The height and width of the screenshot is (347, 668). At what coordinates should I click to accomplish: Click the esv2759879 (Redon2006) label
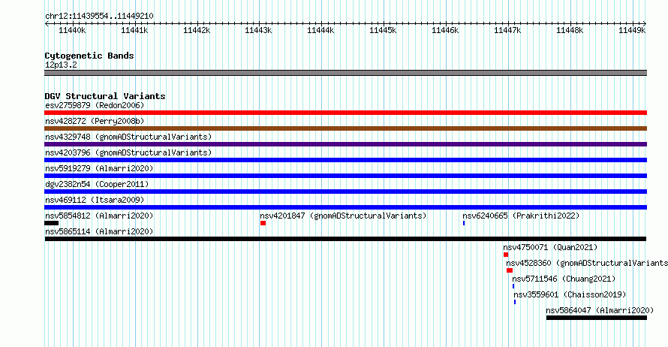95,105
